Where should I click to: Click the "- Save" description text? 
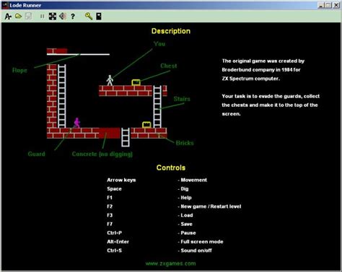point(185,224)
